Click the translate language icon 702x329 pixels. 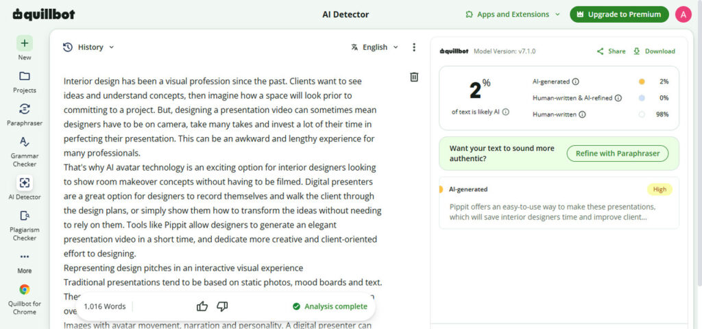pyautogui.click(x=354, y=47)
